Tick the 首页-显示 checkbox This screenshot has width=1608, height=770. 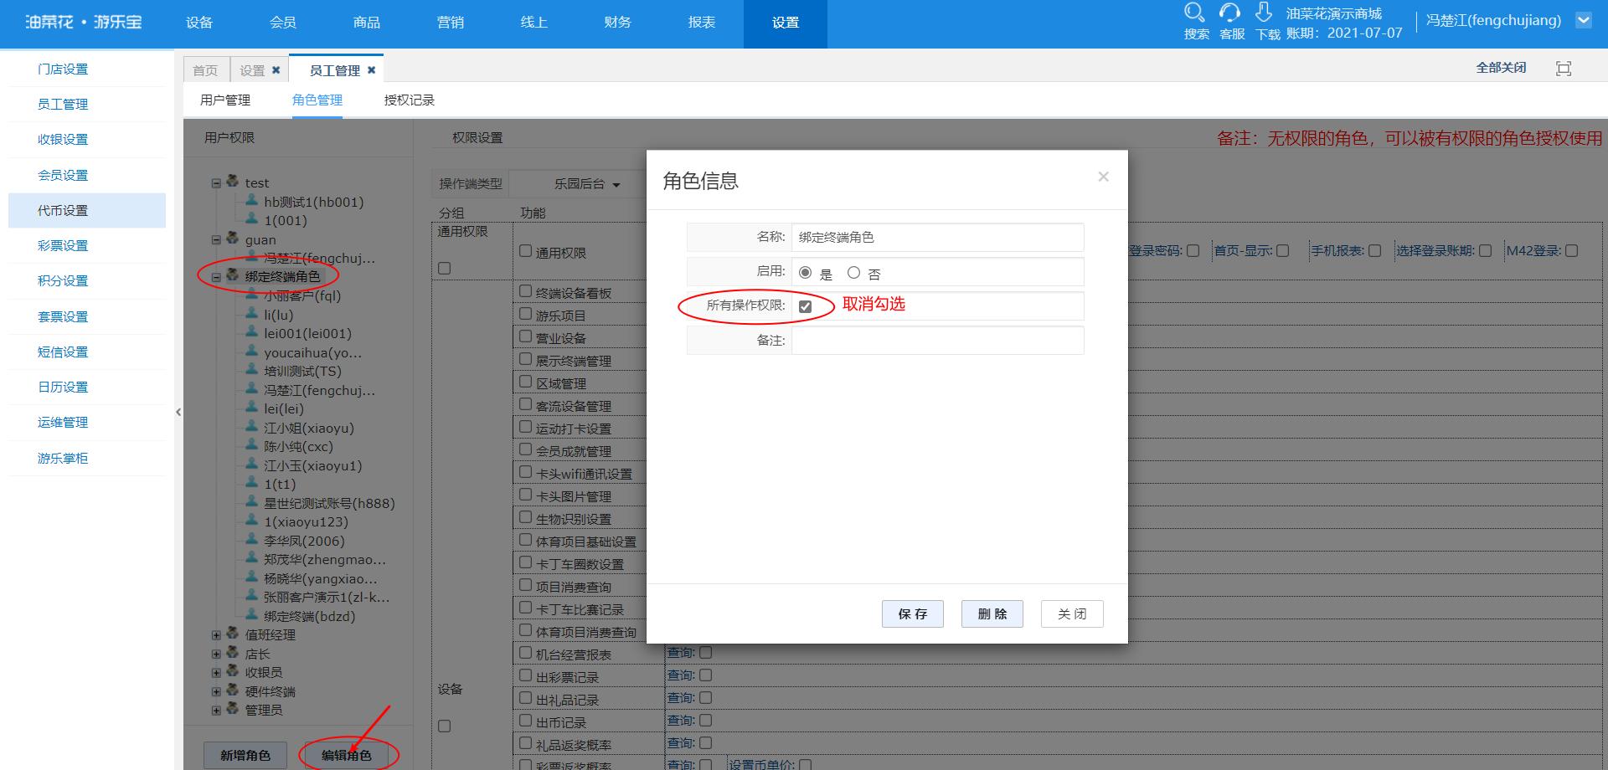click(1283, 250)
